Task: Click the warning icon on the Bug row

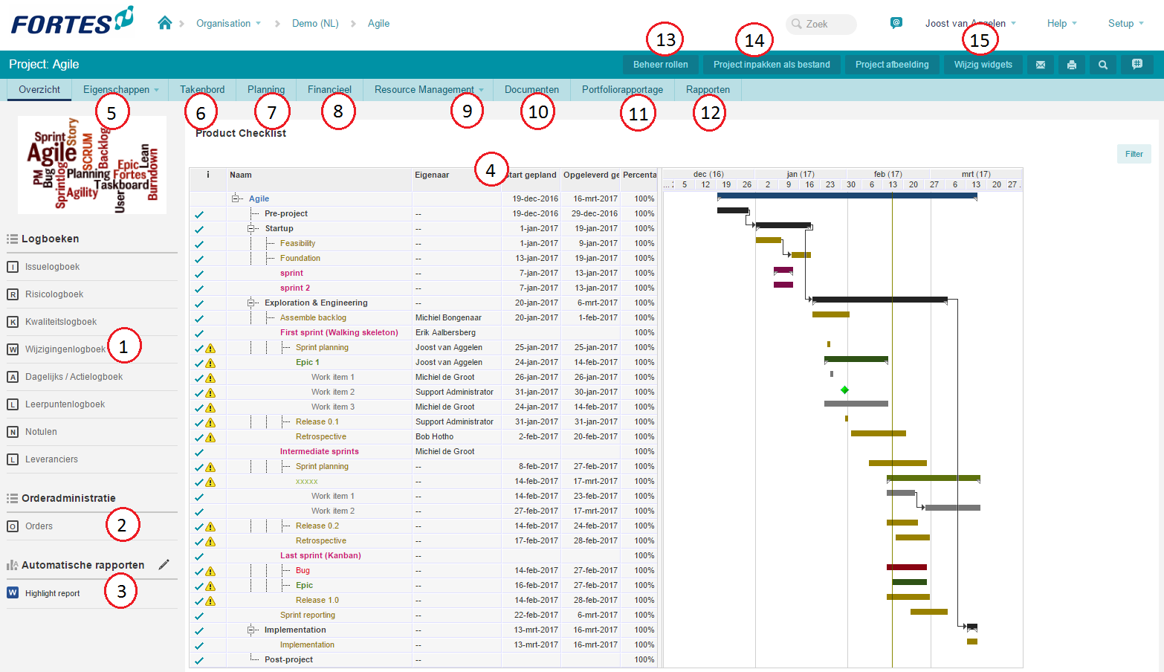Action: tap(210, 571)
